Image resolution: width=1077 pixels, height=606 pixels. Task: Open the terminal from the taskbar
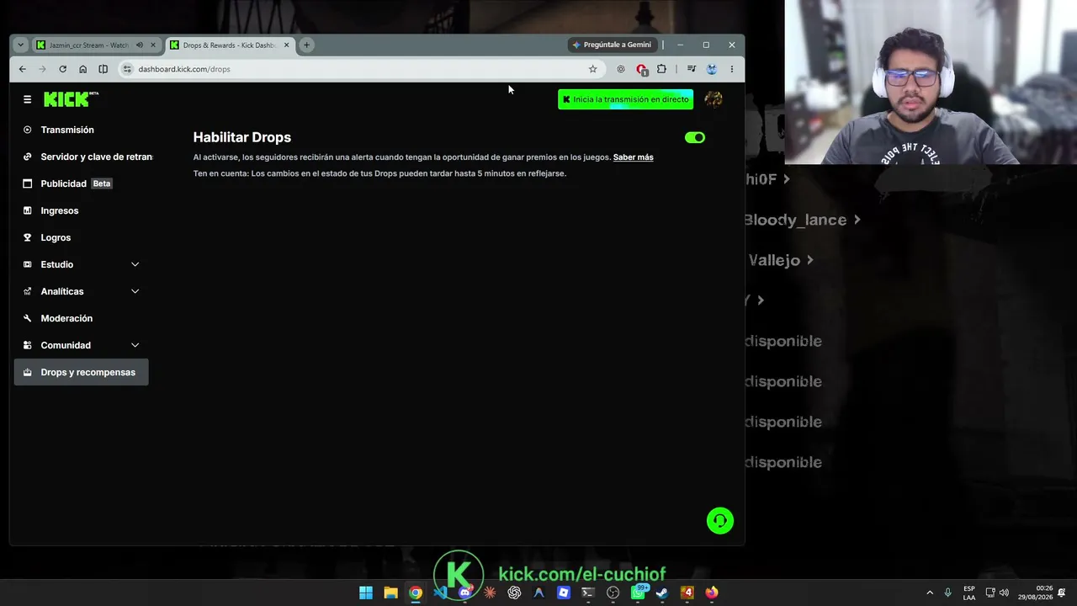pos(588,593)
